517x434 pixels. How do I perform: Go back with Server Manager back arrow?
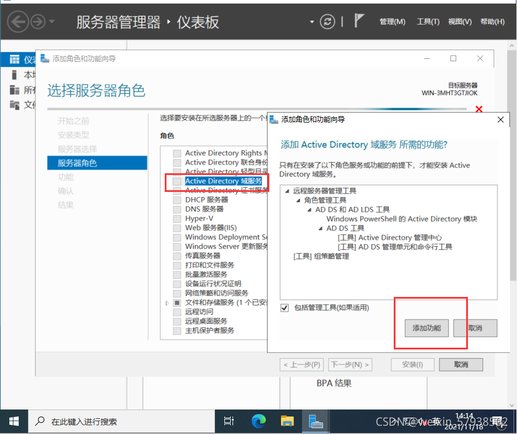[18, 22]
